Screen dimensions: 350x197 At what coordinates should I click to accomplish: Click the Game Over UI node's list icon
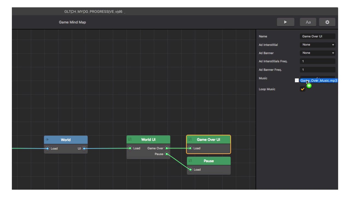[x=190, y=140]
